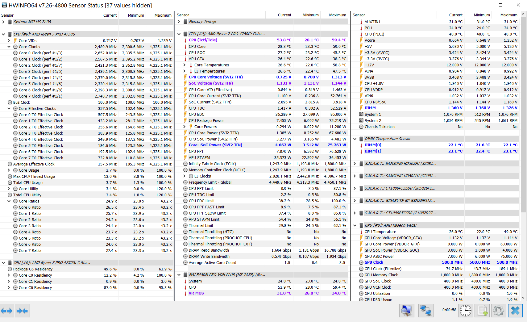Viewport: 527px width, 322px height.
Task: Open sensor settings gear icon
Action: pos(499,311)
